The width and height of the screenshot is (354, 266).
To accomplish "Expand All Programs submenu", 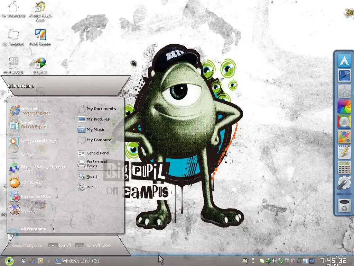I will (37, 229).
